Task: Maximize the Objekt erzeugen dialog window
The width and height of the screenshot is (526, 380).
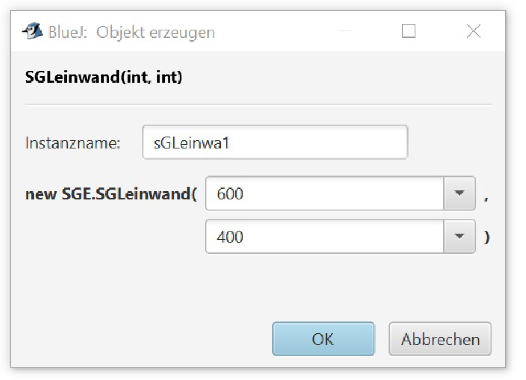Action: click(x=409, y=31)
